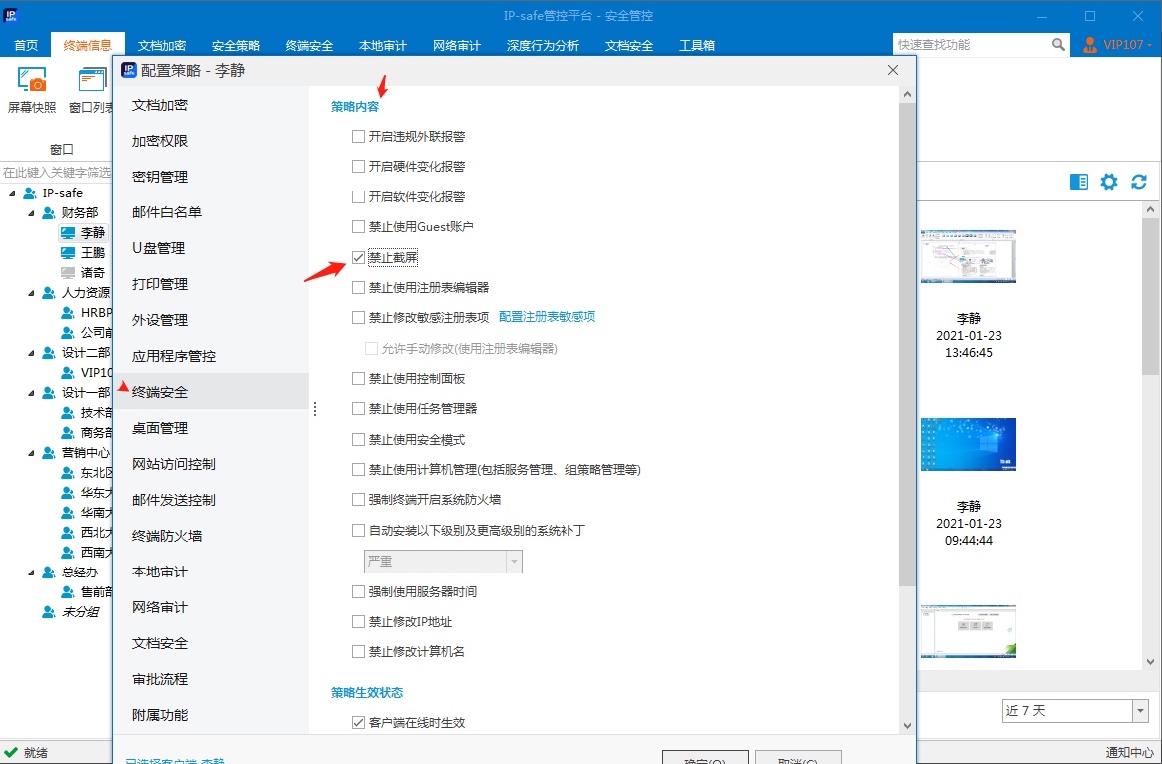Click the IP-safe logo in the dialog title
Image resolution: width=1162 pixels, height=764 pixels.
coord(128,71)
